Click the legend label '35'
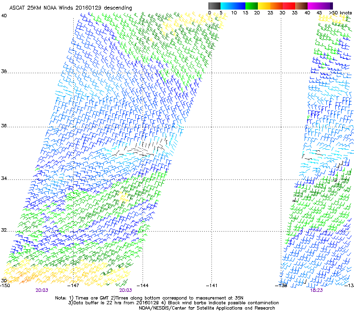 295,13
